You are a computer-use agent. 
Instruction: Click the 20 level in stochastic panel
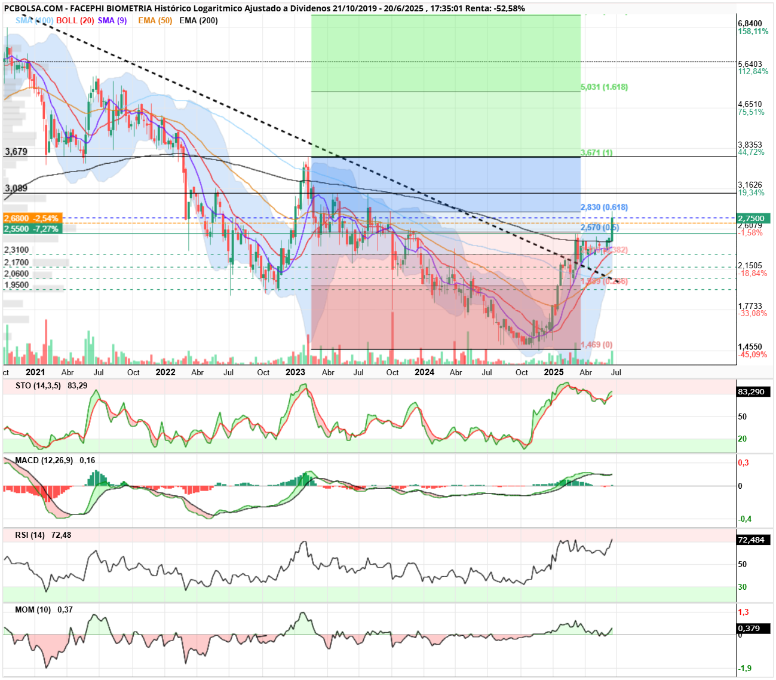coord(742,439)
